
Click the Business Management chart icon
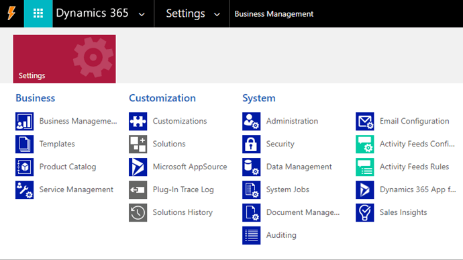click(25, 122)
